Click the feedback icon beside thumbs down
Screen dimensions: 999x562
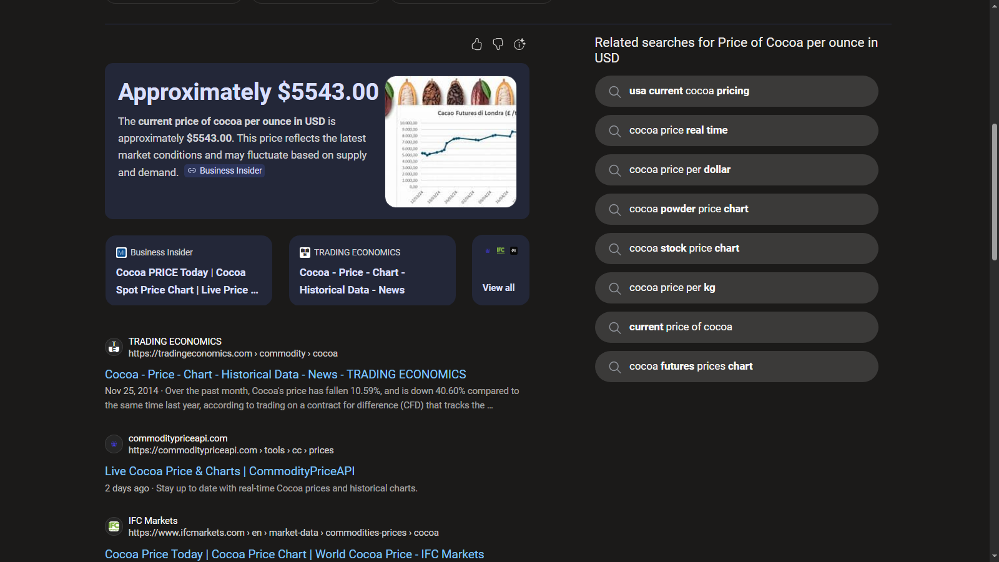pos(519,44)
